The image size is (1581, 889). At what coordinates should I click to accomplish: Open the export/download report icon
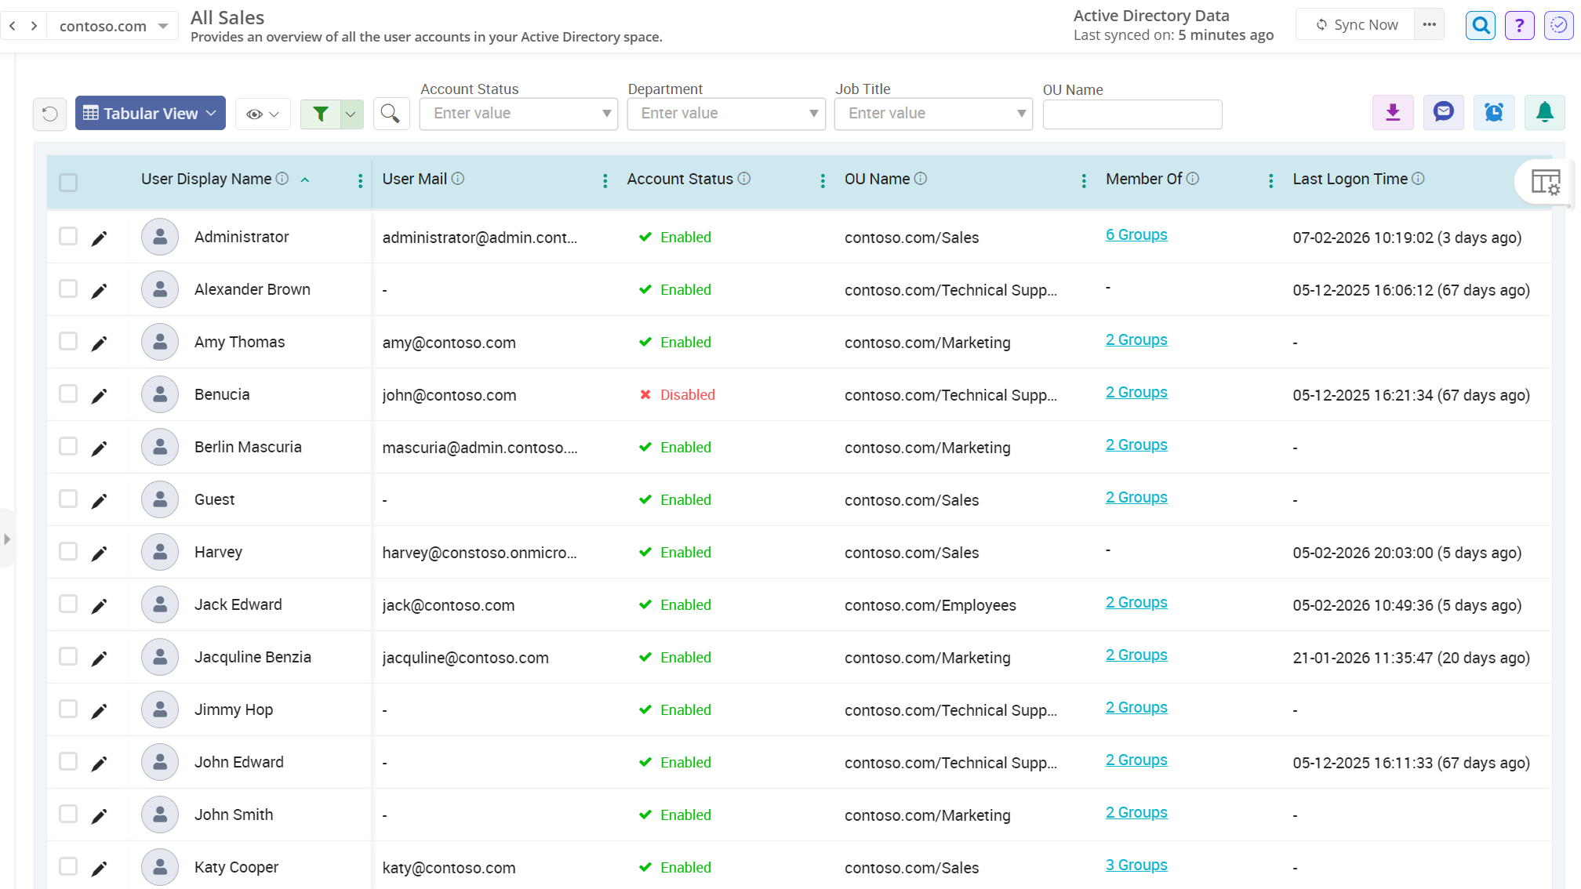click(1392, 112)
